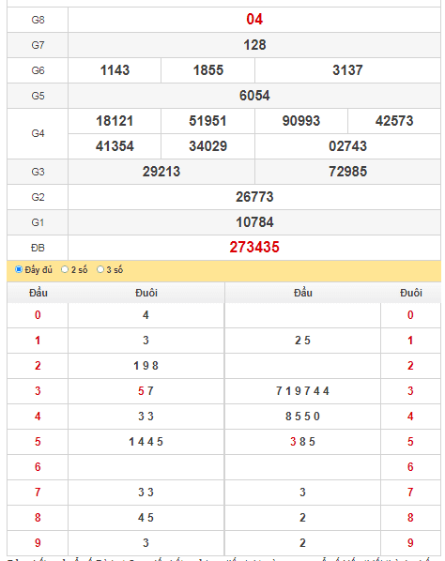Pick G4 number 42573
445x561 pixels.
394,121
